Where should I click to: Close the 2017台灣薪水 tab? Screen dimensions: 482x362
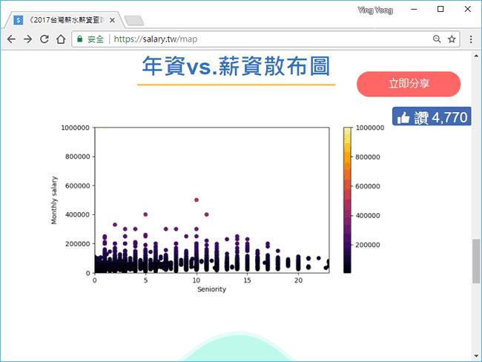point(112,20)
